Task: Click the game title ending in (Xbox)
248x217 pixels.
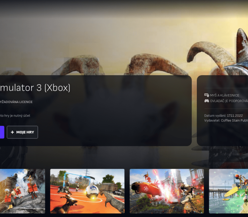Action: [35, 88]
